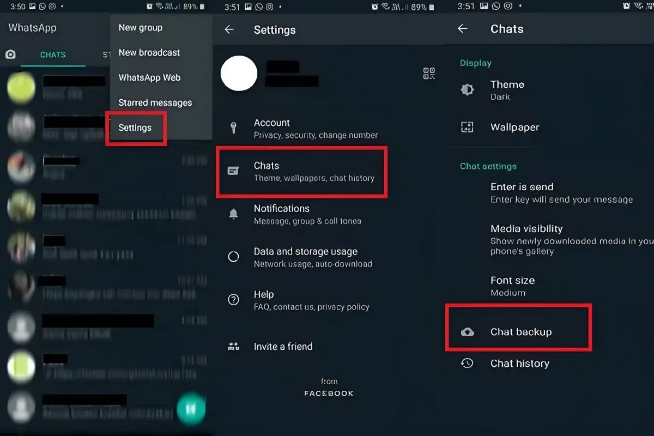Go back from the Settings screen
654x436 pixels.
click(229, 29)
